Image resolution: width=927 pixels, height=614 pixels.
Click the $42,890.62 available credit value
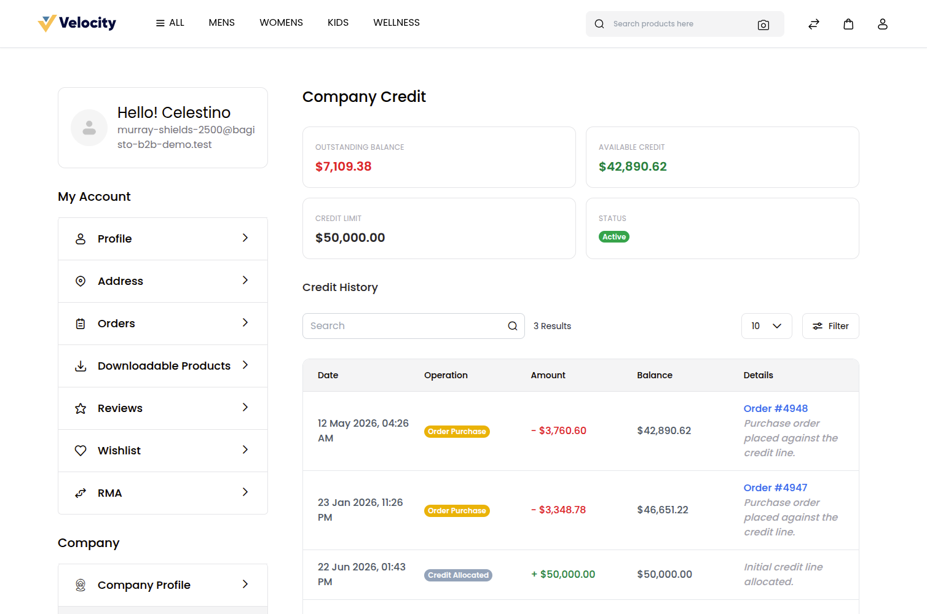tap(633, 166)
